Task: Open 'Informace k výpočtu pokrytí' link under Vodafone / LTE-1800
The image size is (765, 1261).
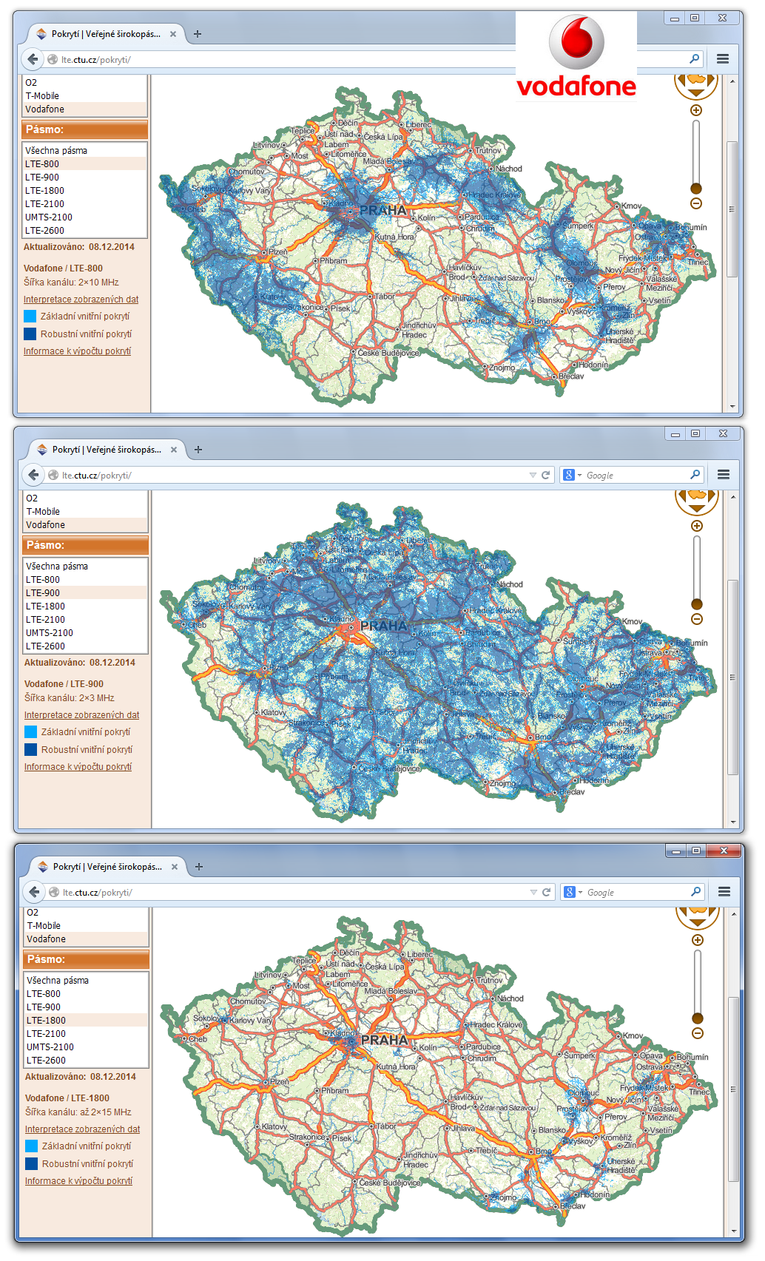Action: coord(78,1181)
